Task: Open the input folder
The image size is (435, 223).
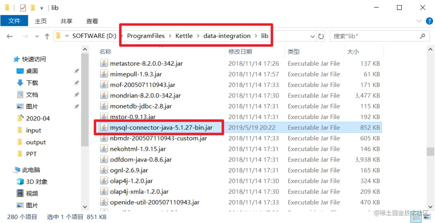Action: (33, 131)
